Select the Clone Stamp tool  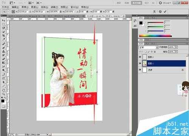click(3, 51)
